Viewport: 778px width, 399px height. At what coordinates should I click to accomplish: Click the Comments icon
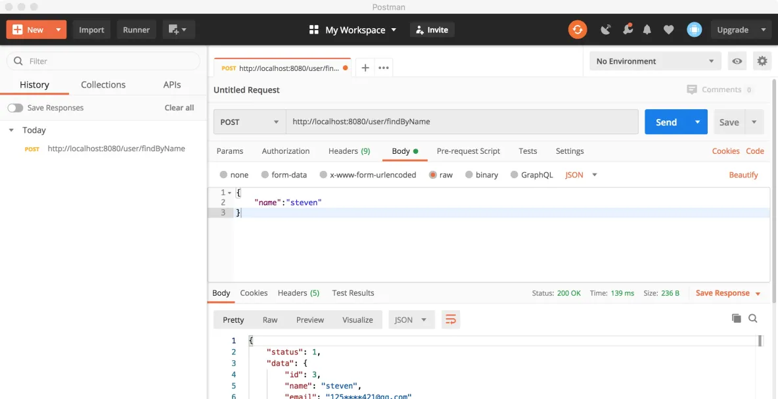(x=692, y=89)
